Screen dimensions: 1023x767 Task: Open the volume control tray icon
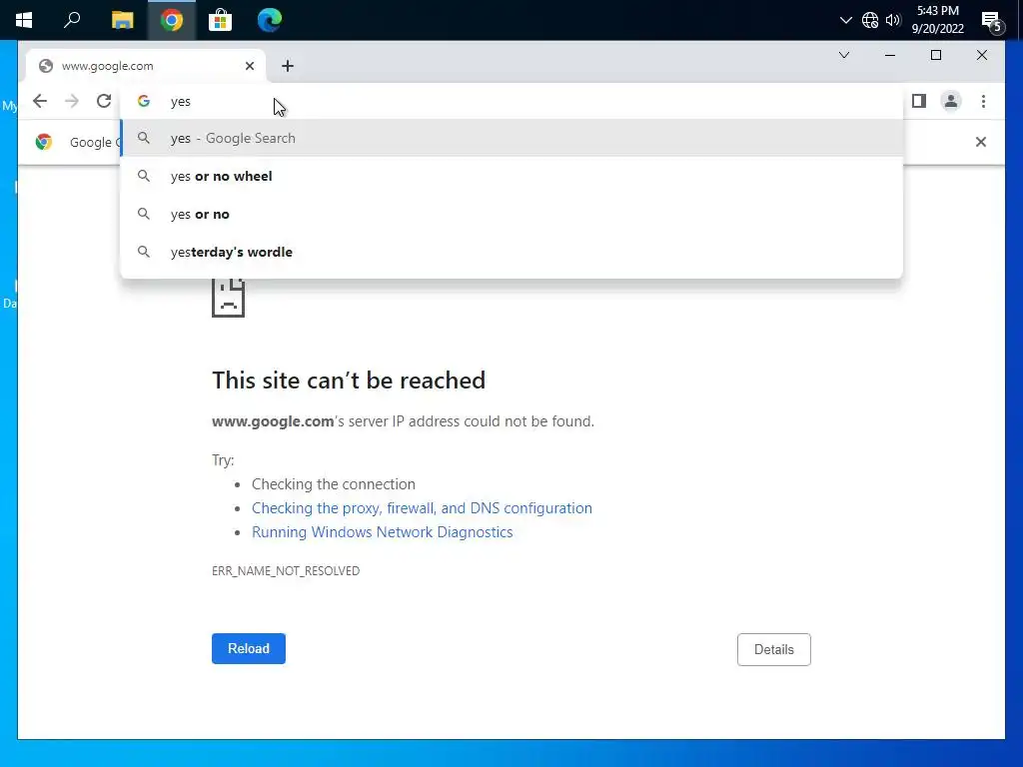click(893, 20)
